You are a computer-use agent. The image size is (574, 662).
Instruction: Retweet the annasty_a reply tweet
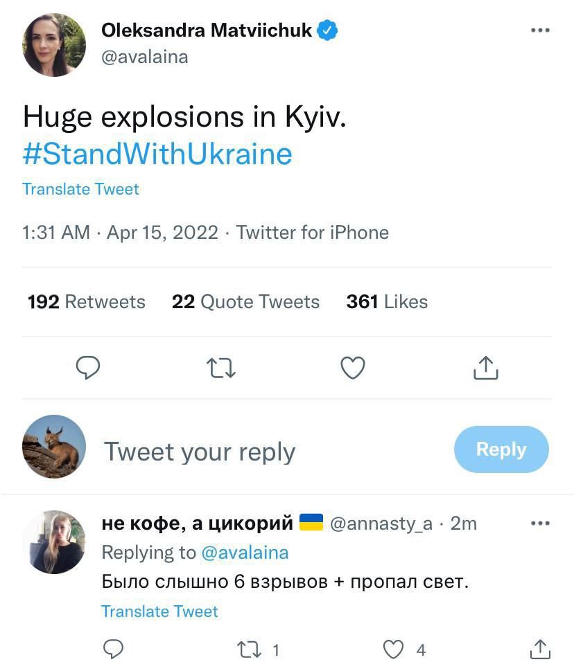pyautogui.click(x=248, y=650)
